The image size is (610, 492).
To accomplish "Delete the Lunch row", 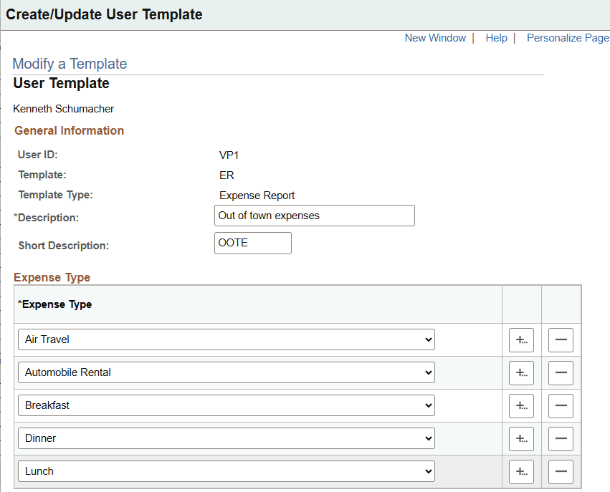I will (x=561, y=471).
